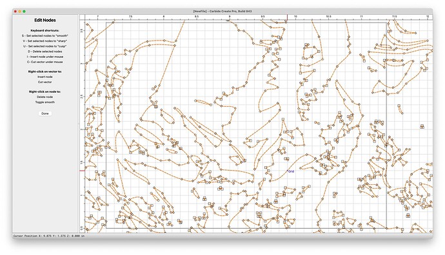Click the 12 mark on the horizontal ruler
Screen dimensions: 445x255
(x=428, y=17)
